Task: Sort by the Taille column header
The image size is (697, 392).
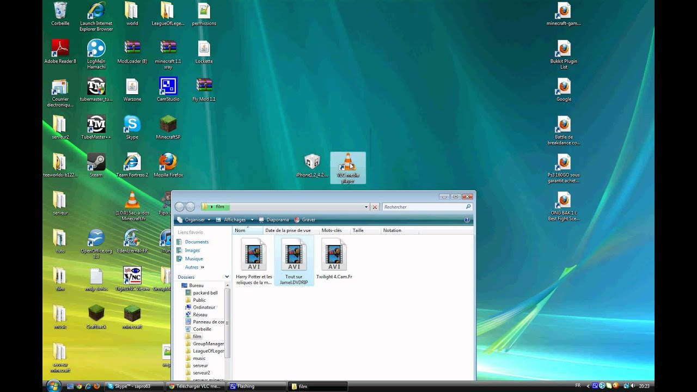Action: [x=365, y=230]
